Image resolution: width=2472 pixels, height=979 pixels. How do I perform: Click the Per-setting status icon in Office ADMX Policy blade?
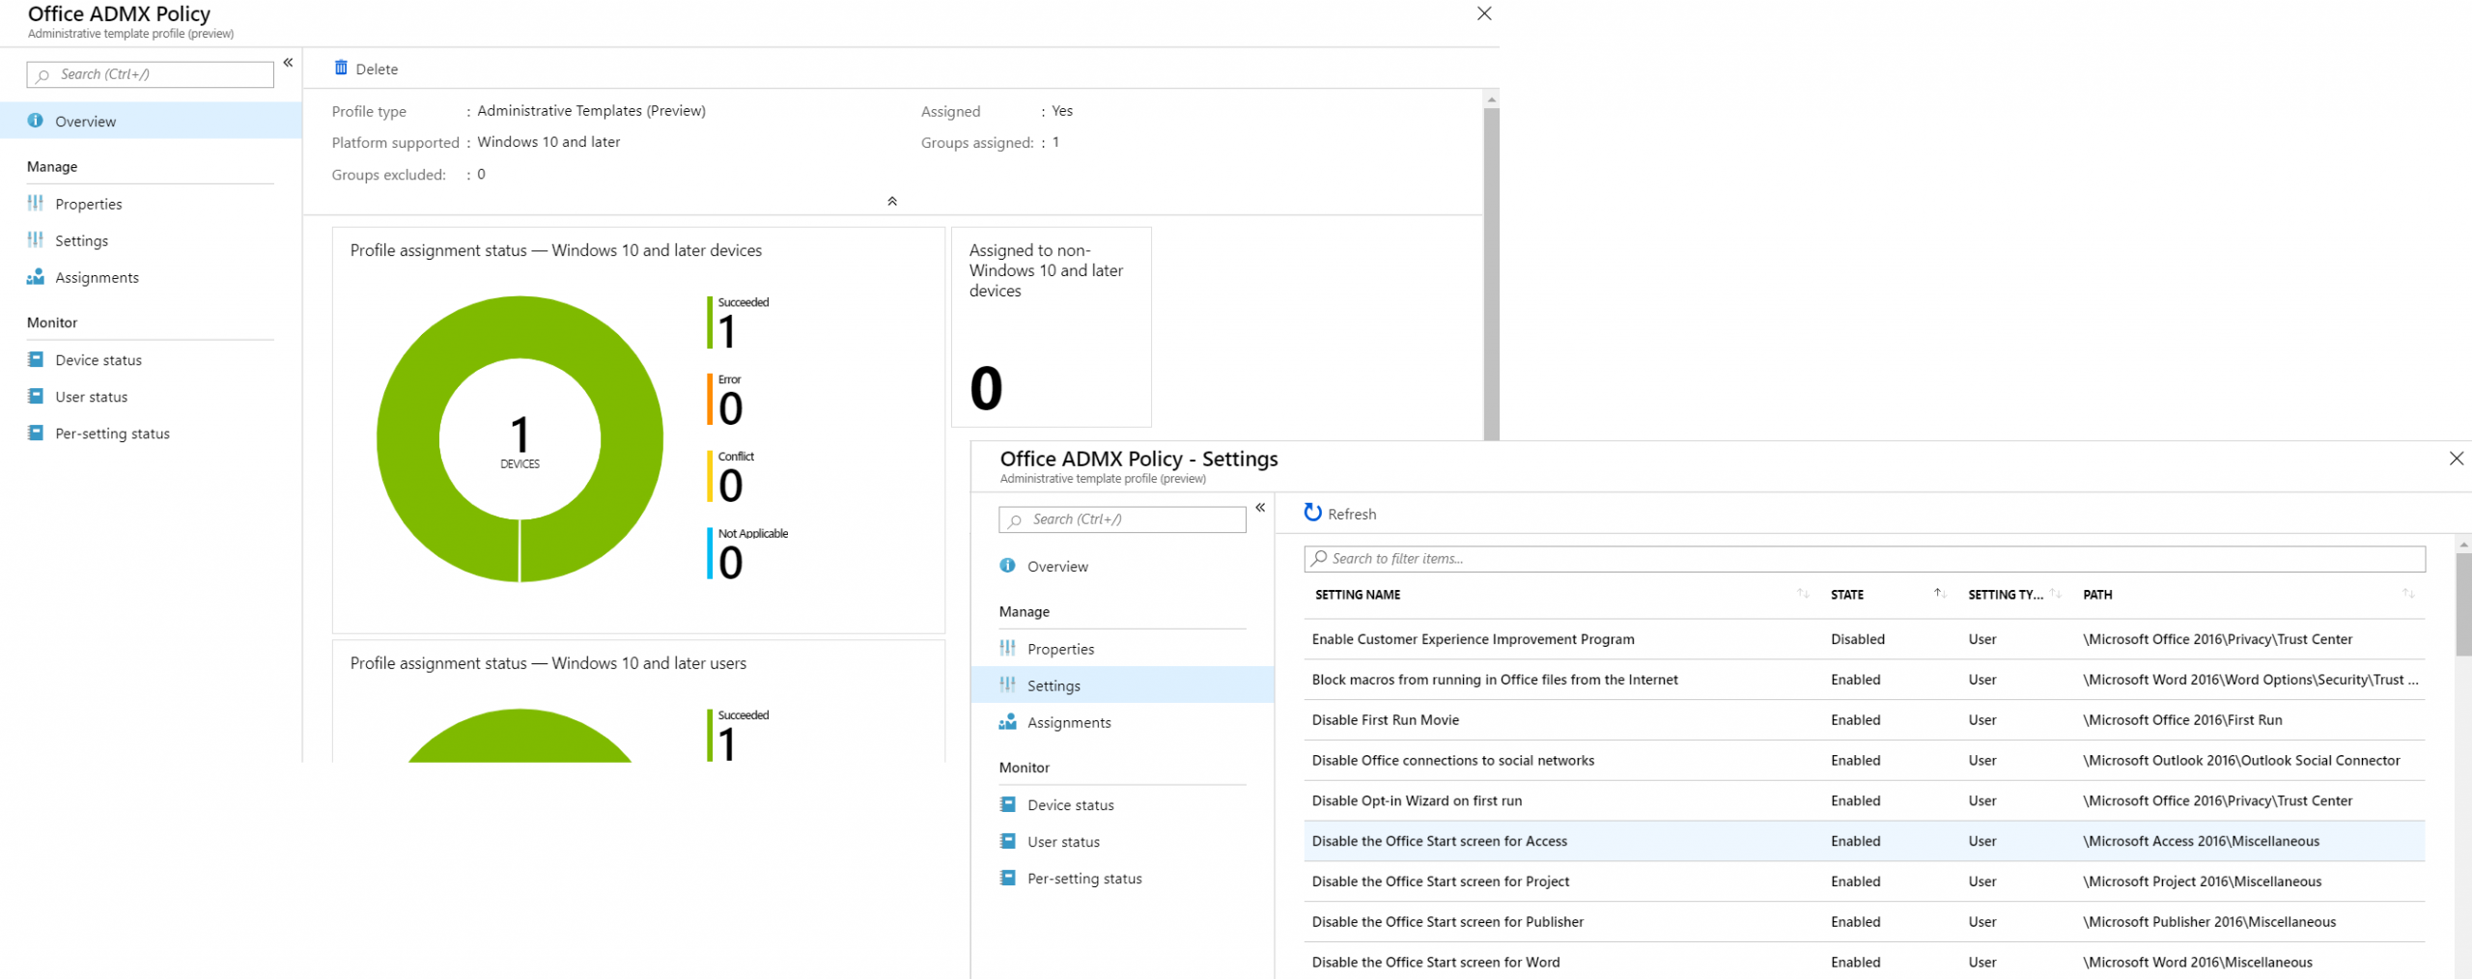[36, 433]
